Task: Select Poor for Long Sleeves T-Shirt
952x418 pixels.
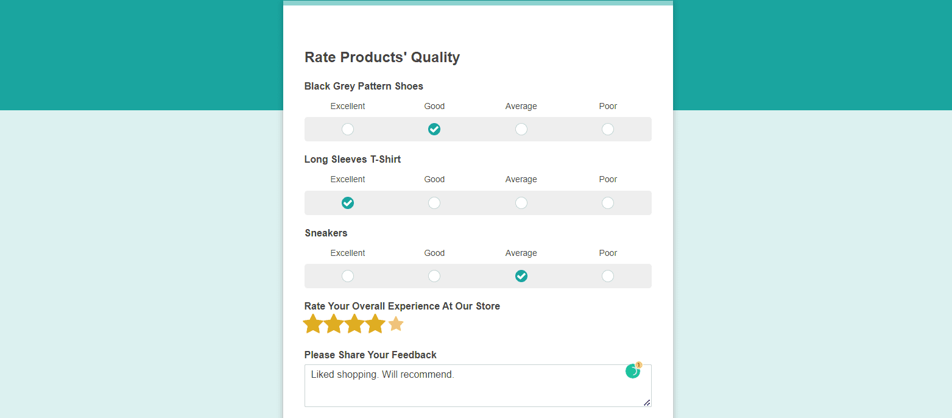Action: pos(608,203)
